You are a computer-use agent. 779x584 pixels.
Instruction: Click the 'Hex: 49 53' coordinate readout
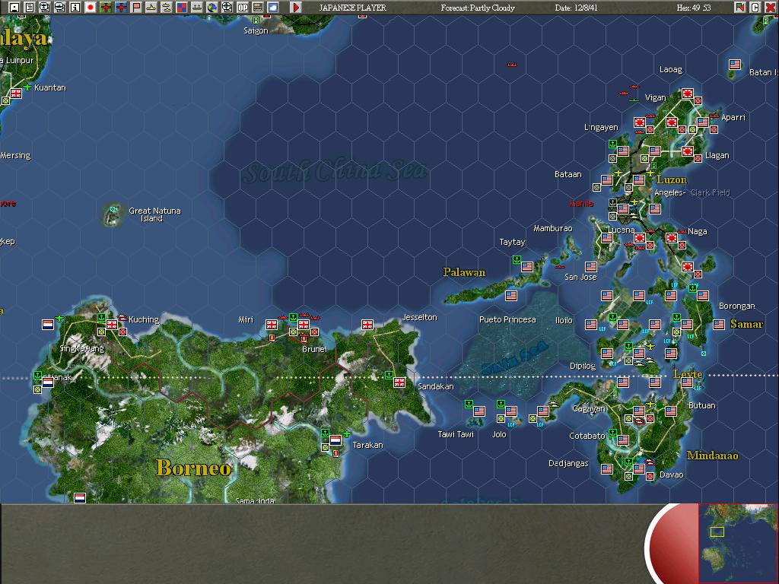tap(694, 8)
